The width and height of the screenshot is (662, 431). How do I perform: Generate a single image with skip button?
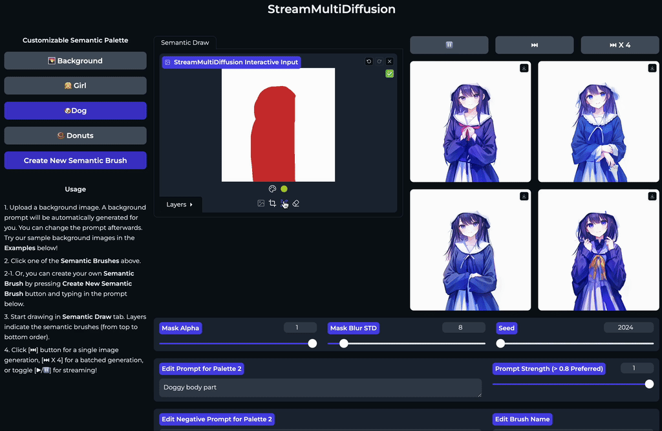pos(535,45)
